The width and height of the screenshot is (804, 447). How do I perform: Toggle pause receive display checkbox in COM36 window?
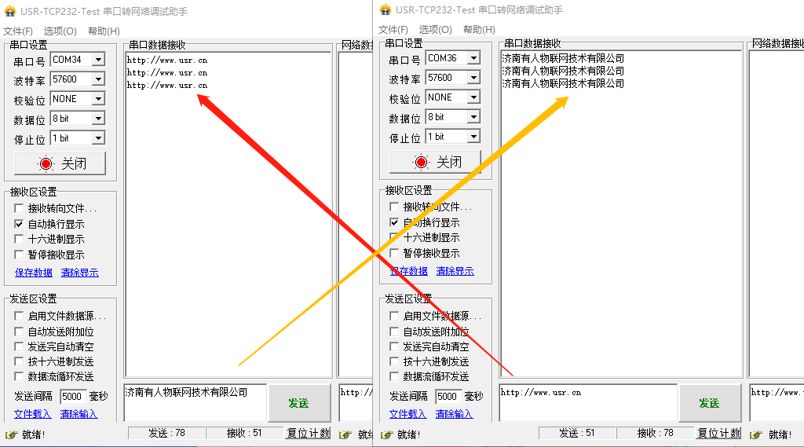click(395, 254)
